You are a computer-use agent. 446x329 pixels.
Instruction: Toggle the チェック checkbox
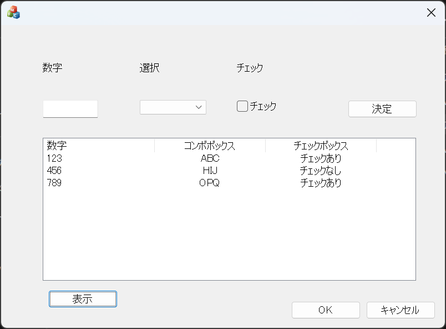(242, 106)
